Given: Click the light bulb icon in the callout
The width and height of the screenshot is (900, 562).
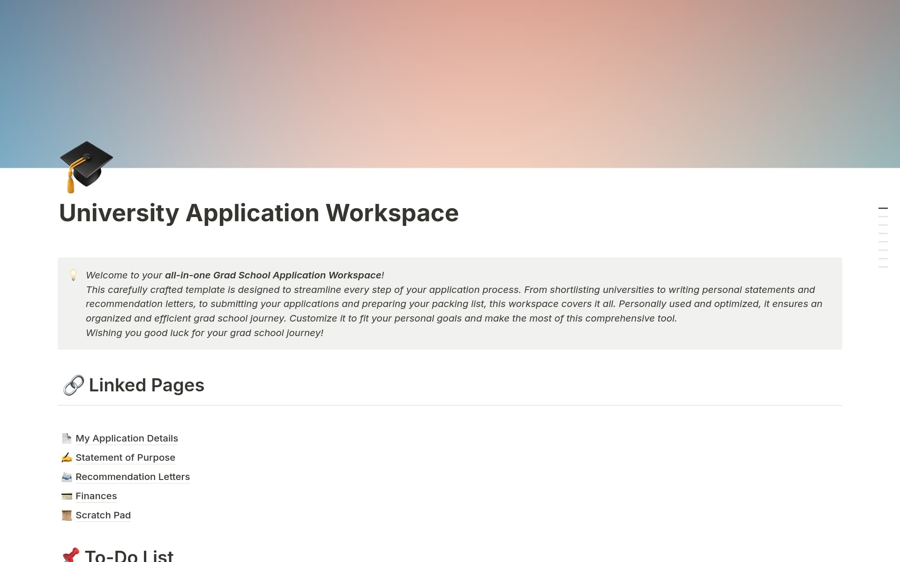Looking at the screenshot, I should click(x=74, y=276).
